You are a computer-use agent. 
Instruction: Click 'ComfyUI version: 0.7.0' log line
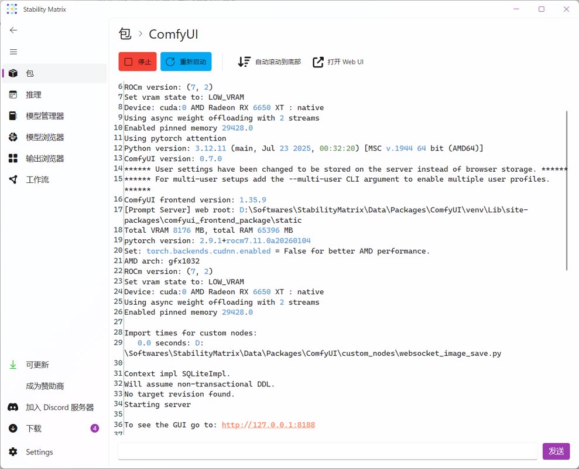[173, 159]
